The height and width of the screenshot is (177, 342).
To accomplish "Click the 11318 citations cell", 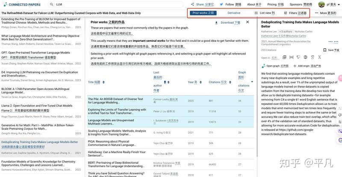I will (x=212, y=111).
